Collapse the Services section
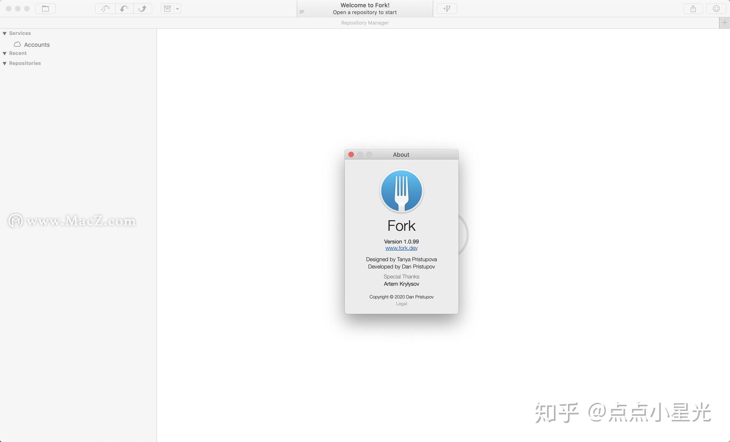This screenshot has height=442, width=730. click(5, 33)
